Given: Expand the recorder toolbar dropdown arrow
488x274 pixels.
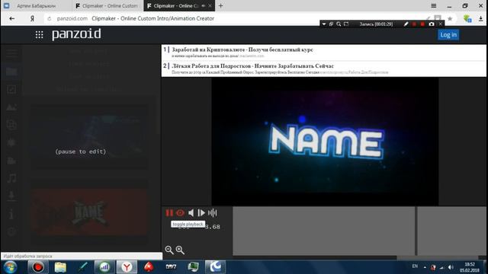Looking at the screenshot, I should click(x=324, y=24).
